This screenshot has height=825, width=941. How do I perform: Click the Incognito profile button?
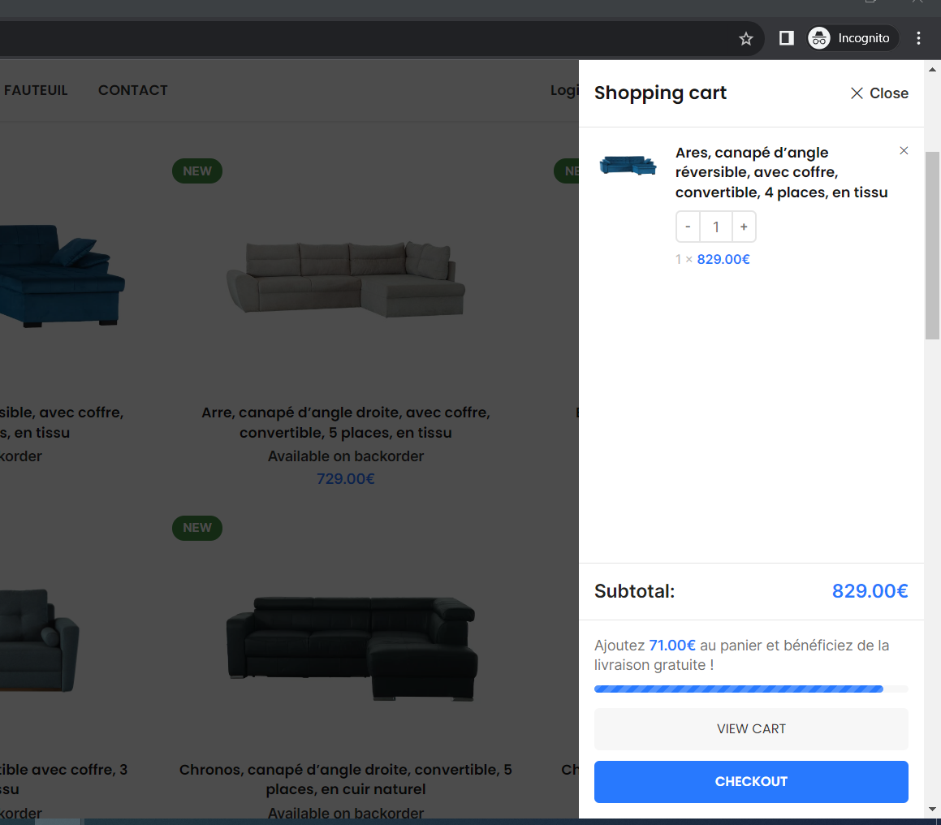point(853,38)
